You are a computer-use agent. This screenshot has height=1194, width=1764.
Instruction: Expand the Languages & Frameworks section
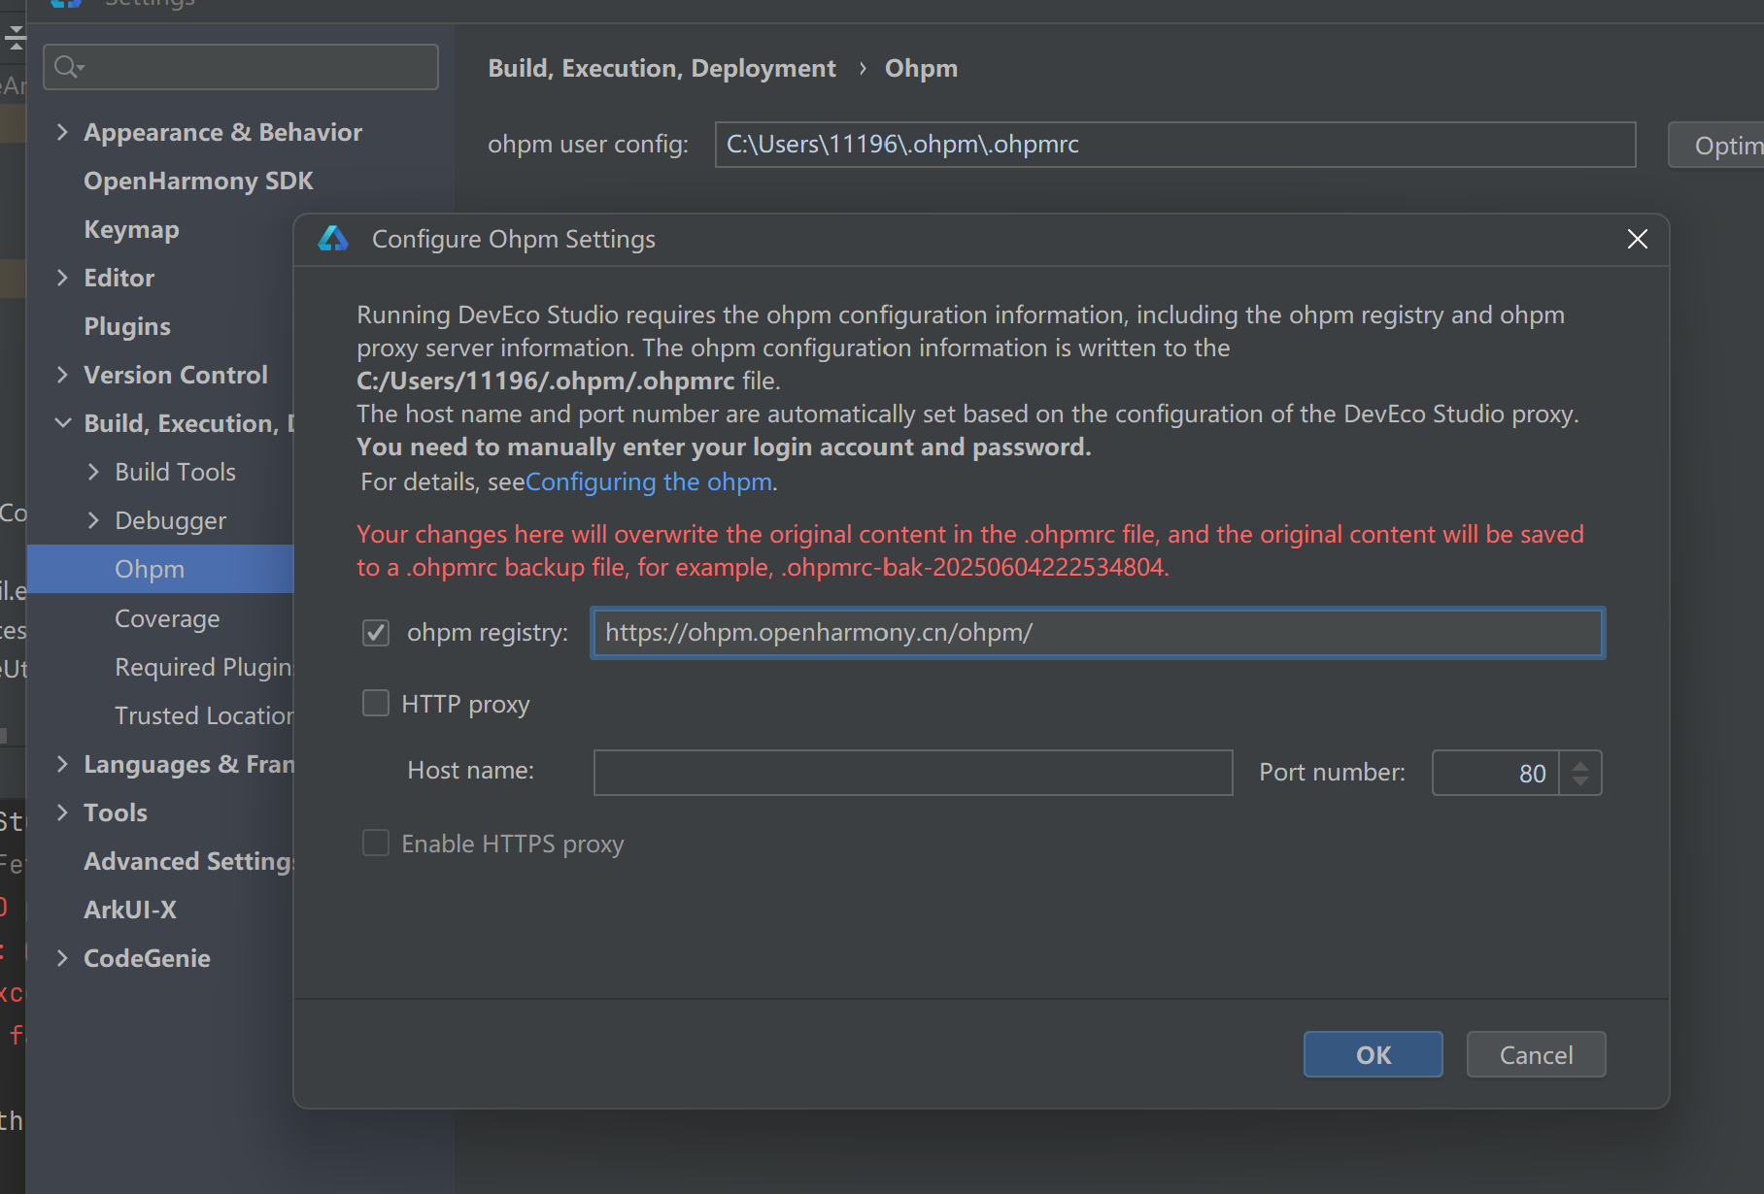62,764
